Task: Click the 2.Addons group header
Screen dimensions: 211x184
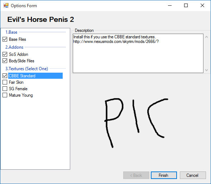Action: [14, 47]
